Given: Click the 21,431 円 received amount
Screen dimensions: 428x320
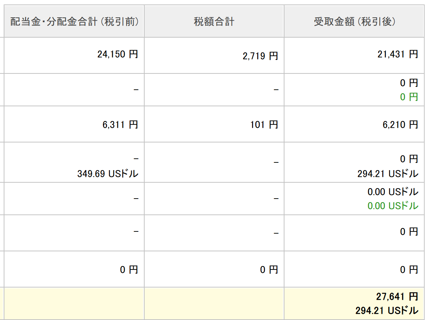Looking at the screenshot, I should (x=397, y=54).
